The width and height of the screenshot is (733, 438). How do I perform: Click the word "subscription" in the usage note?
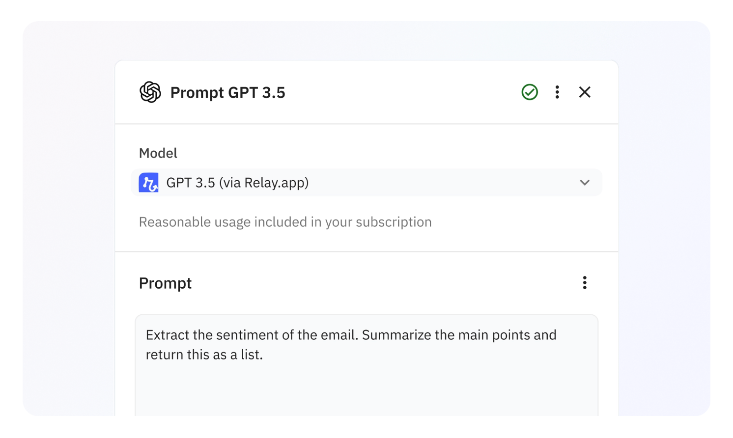[x=394, y=222]
